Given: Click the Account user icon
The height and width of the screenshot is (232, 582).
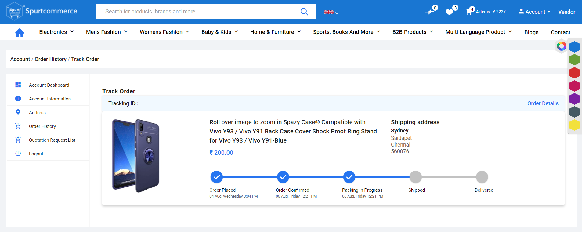Looking at the screenshot, I should pos(521,11).
